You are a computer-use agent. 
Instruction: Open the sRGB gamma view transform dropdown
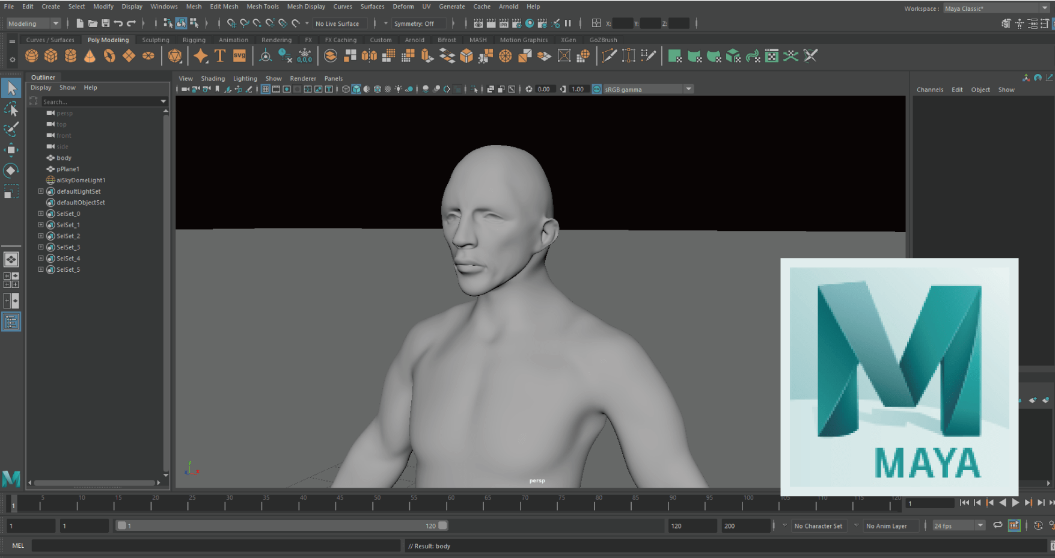(649, 89)
